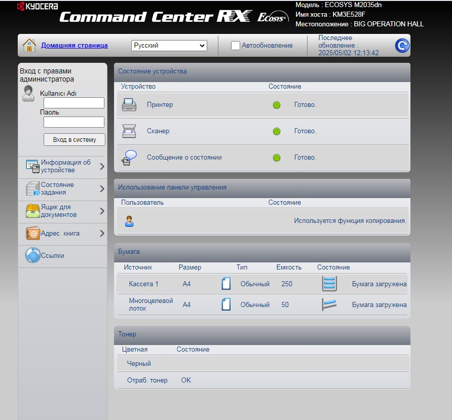
Task: Expand Адрес. книга chevron arrow
Action: tap(102, 233)
